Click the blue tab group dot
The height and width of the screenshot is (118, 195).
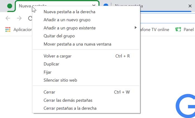pyautogui.click(x=106, y=6)
